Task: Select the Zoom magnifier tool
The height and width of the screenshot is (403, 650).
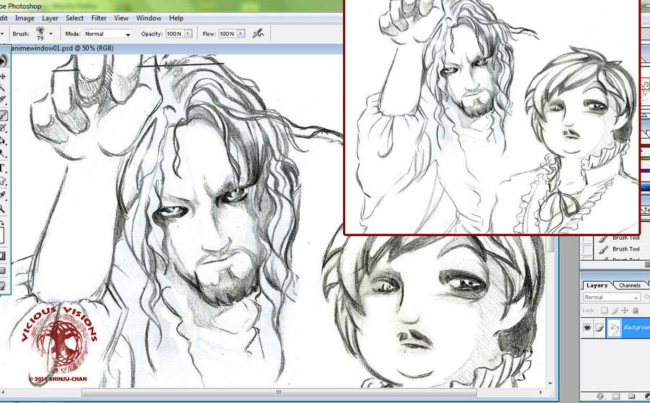Action: [x=2, y=209]
